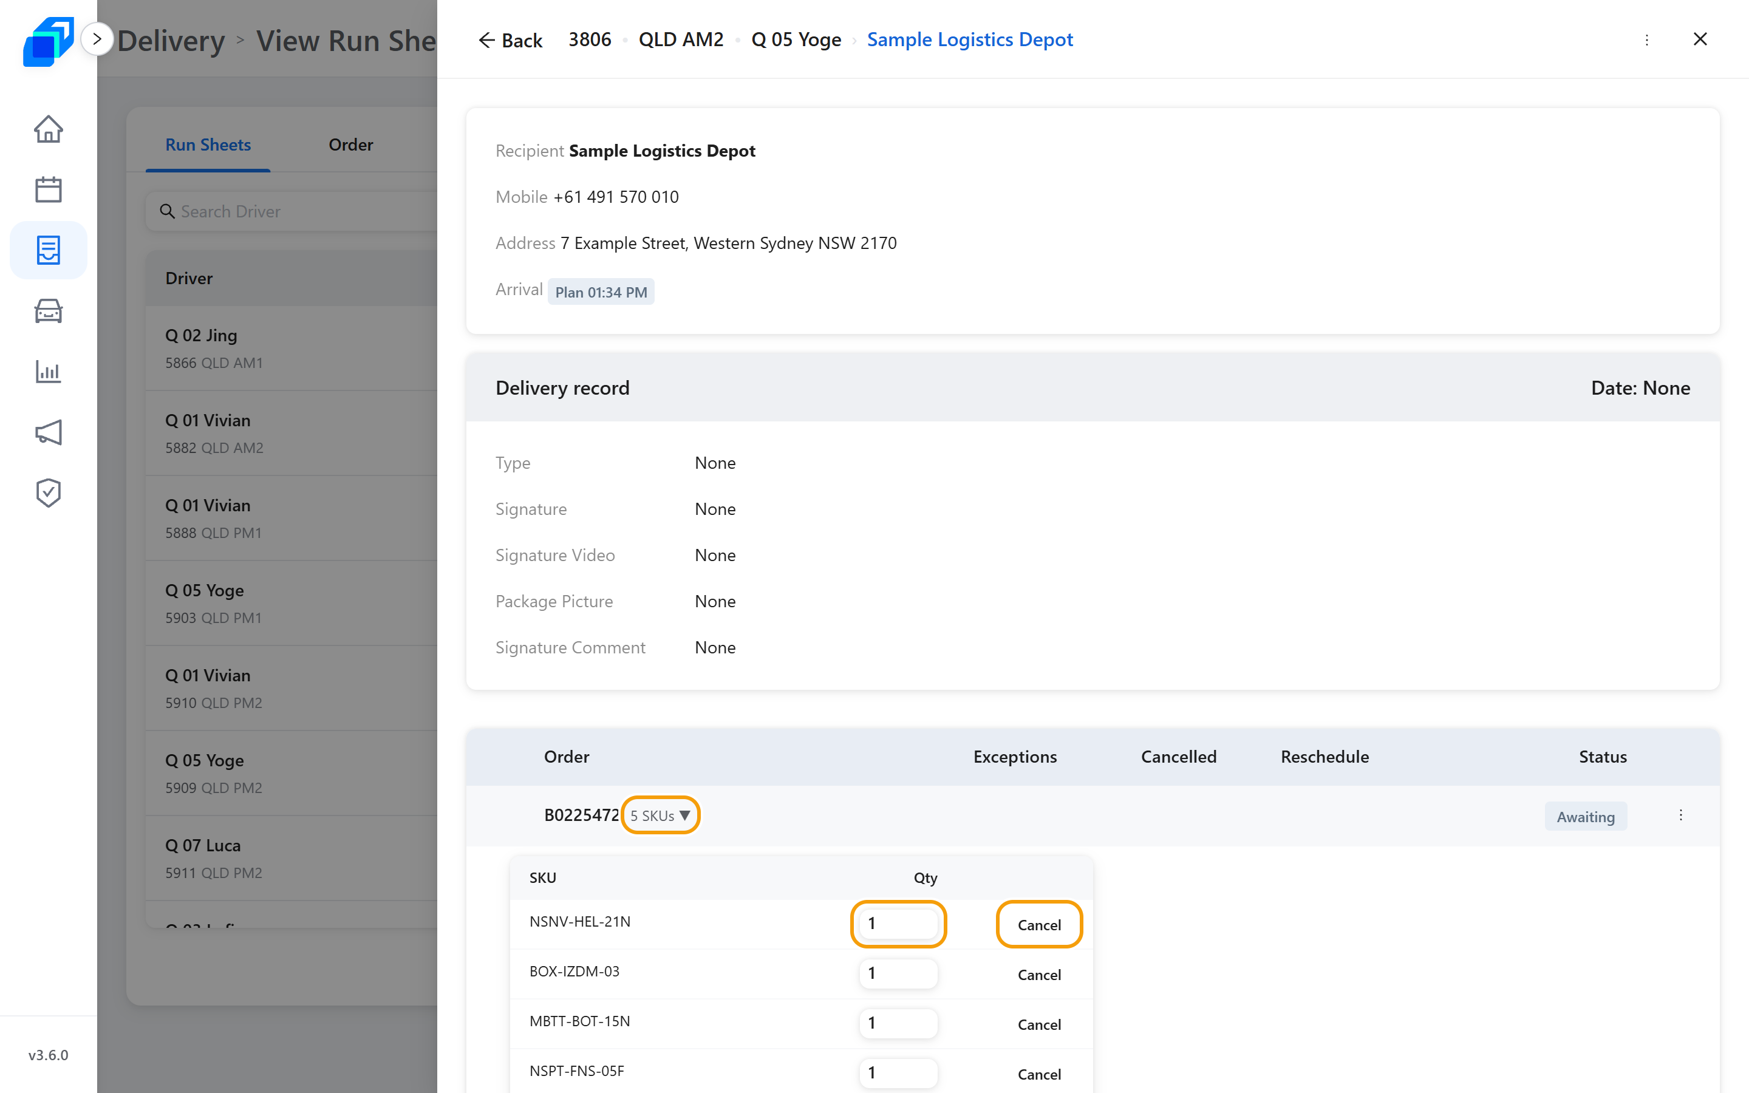Expand the 5 SKUs dropdown
This screenshot has height=1093, width=1749.
click(x=661, y=815)
